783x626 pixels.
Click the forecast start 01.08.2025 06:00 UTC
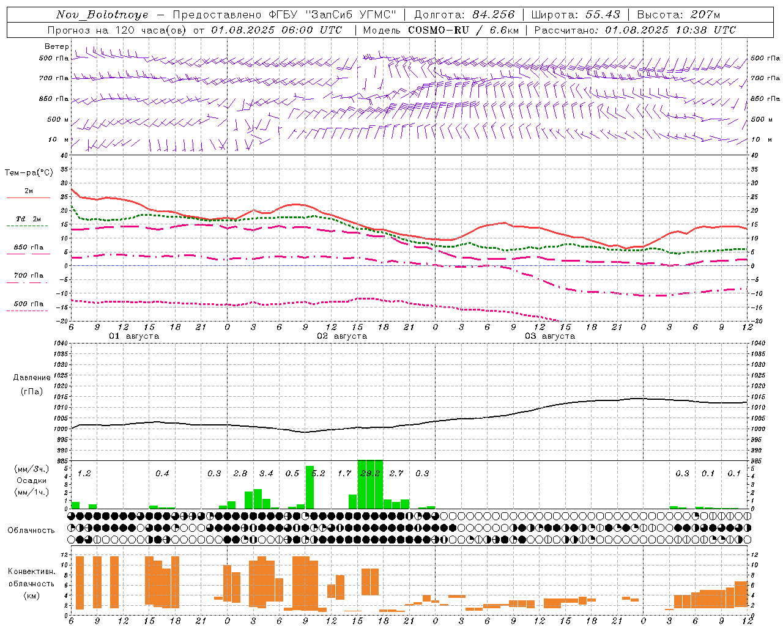pyautogui.click(x=276, y=30)
